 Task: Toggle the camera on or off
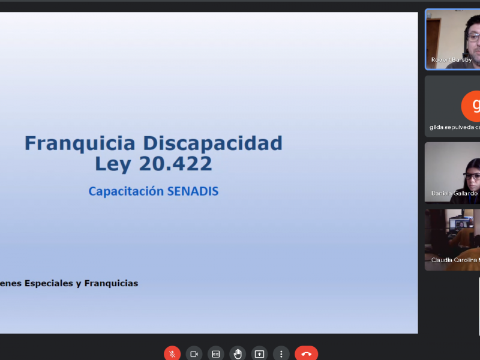pyautogui.click(x=194, y=354)
